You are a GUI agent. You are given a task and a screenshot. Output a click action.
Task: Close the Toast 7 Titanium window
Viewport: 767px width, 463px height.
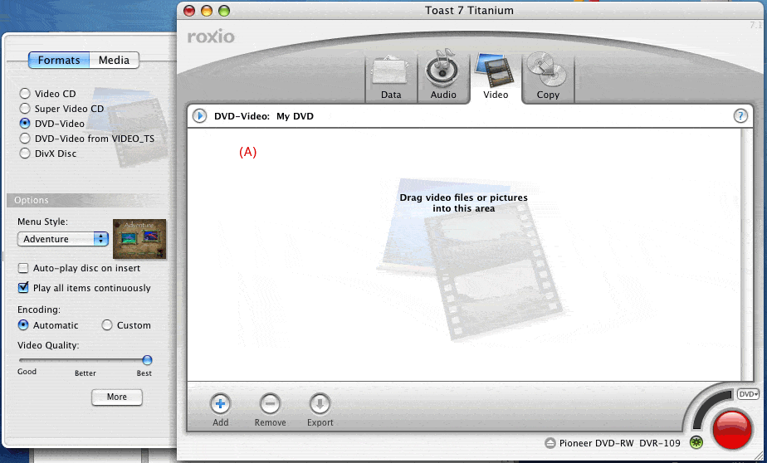click(188, 10)
